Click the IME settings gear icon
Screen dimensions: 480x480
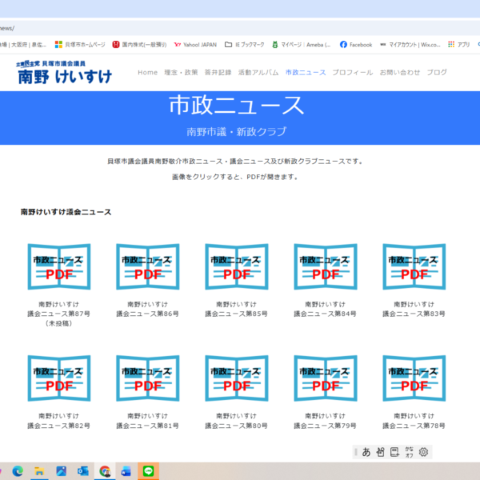click(424, 452)
